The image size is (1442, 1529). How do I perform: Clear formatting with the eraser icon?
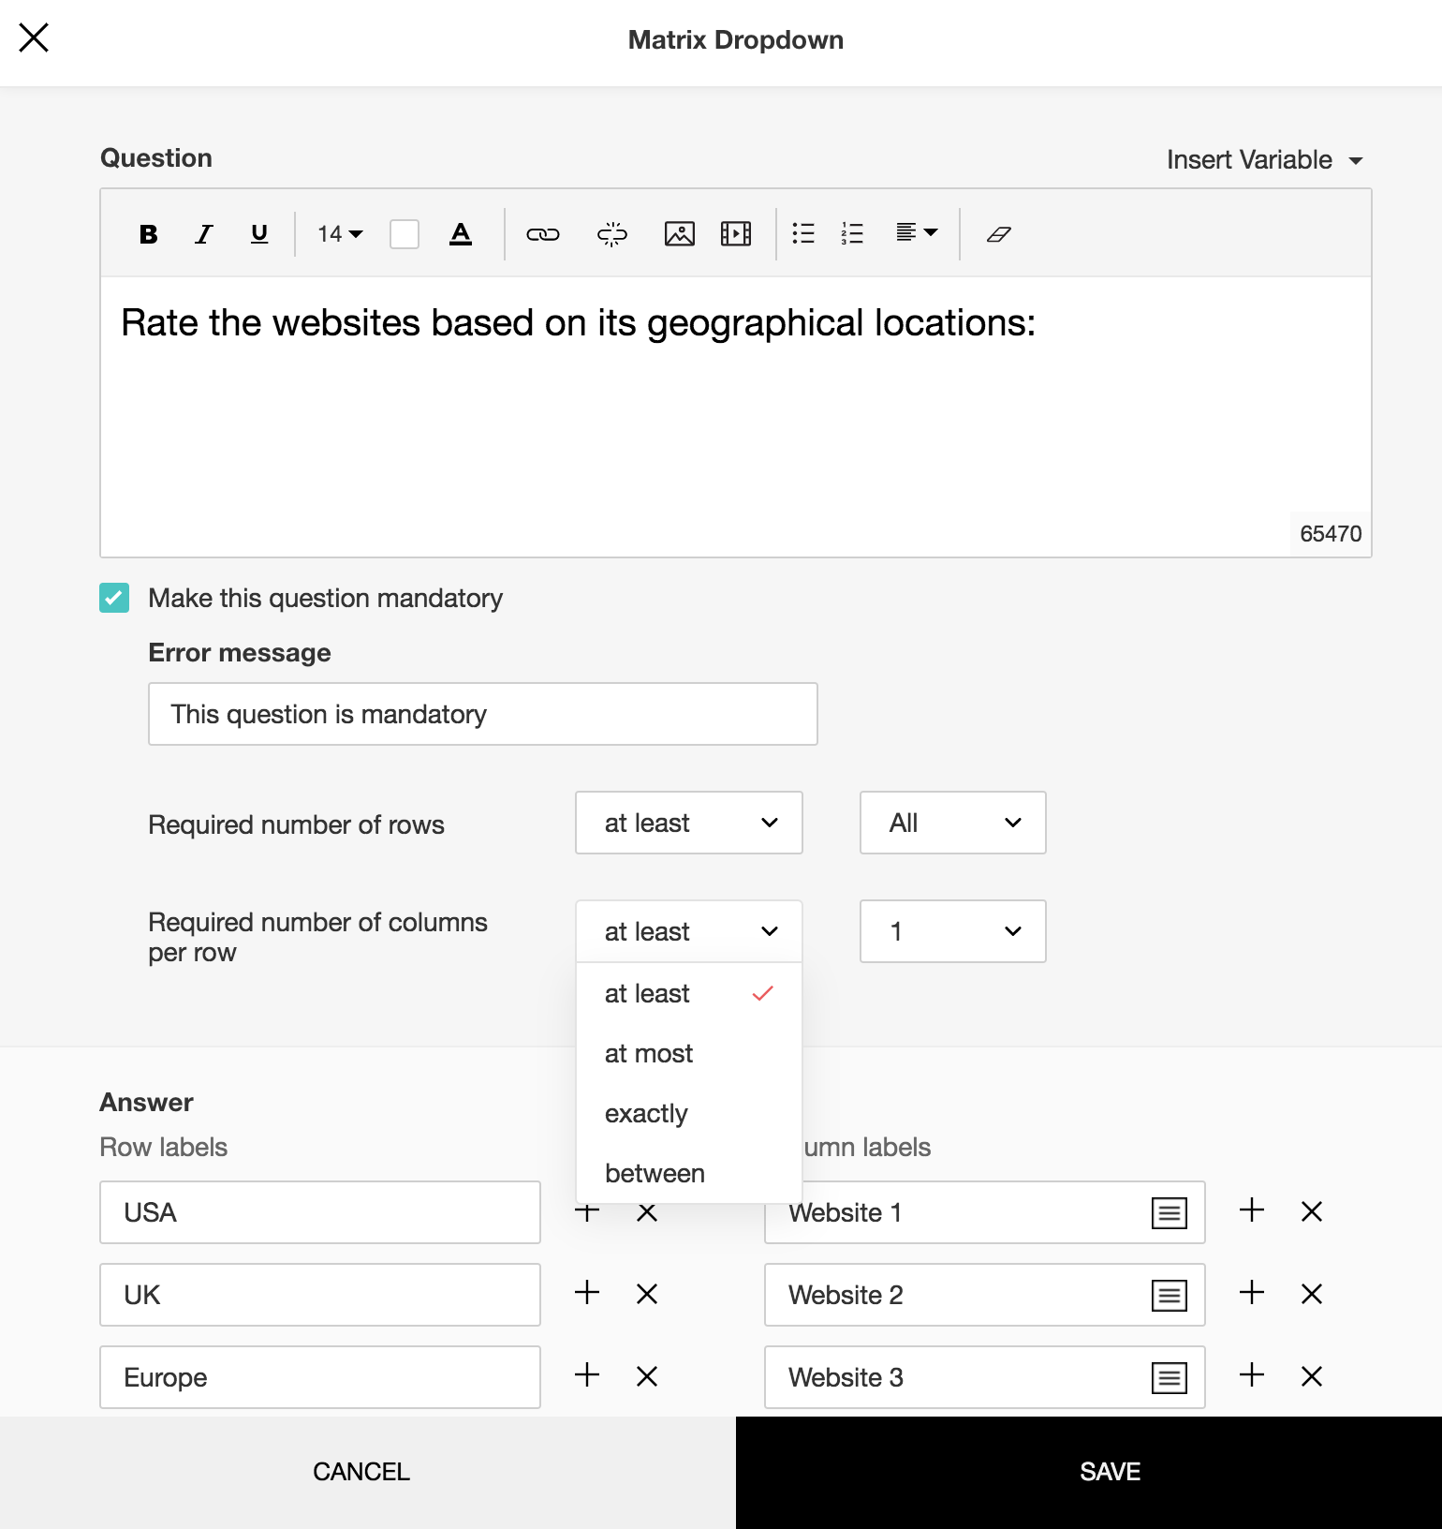(x=999, y=234)
